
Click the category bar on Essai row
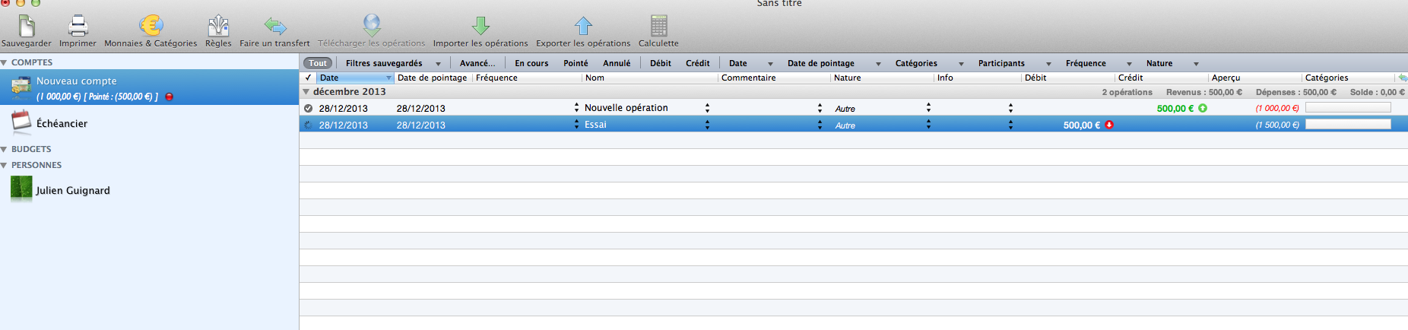(1348, 124)
